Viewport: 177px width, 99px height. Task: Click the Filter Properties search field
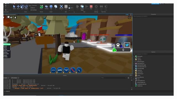(x=153, y=16)
